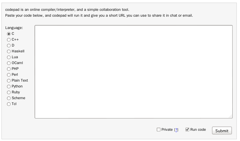The image size is (240, 141).
Task: Pick Lua as the language
Action: (9, 57)
